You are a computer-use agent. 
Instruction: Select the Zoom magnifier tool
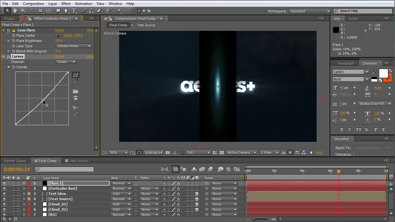(x=23, y=11)
